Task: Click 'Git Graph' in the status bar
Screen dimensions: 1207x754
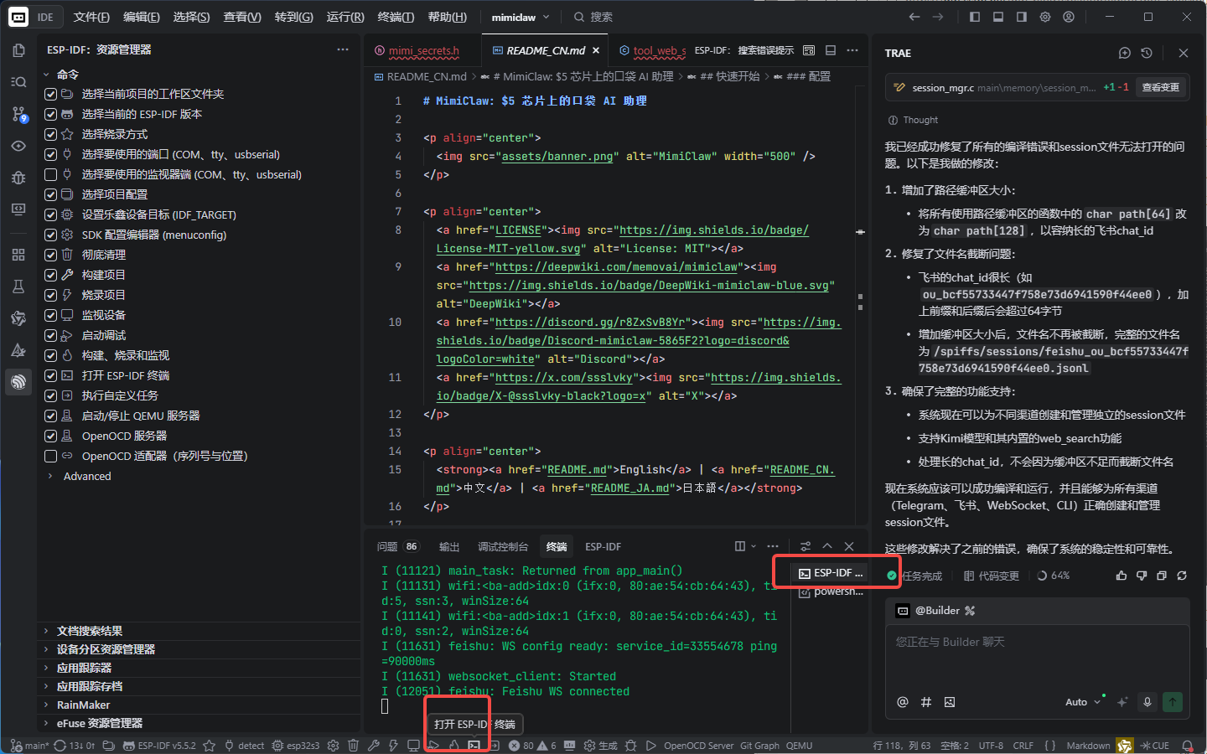Action: (x=759, y=745)
